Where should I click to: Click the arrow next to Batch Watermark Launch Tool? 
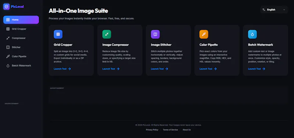tap(264, 69)
